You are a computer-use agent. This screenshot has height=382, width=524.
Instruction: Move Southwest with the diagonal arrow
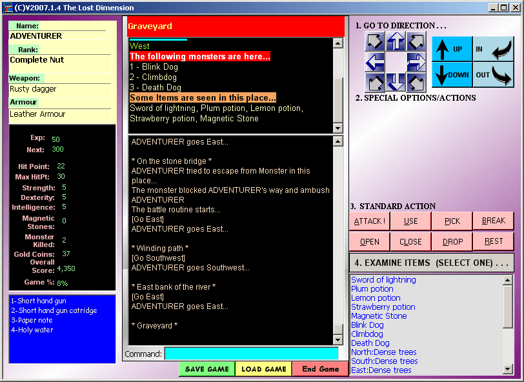click(375, 83)
